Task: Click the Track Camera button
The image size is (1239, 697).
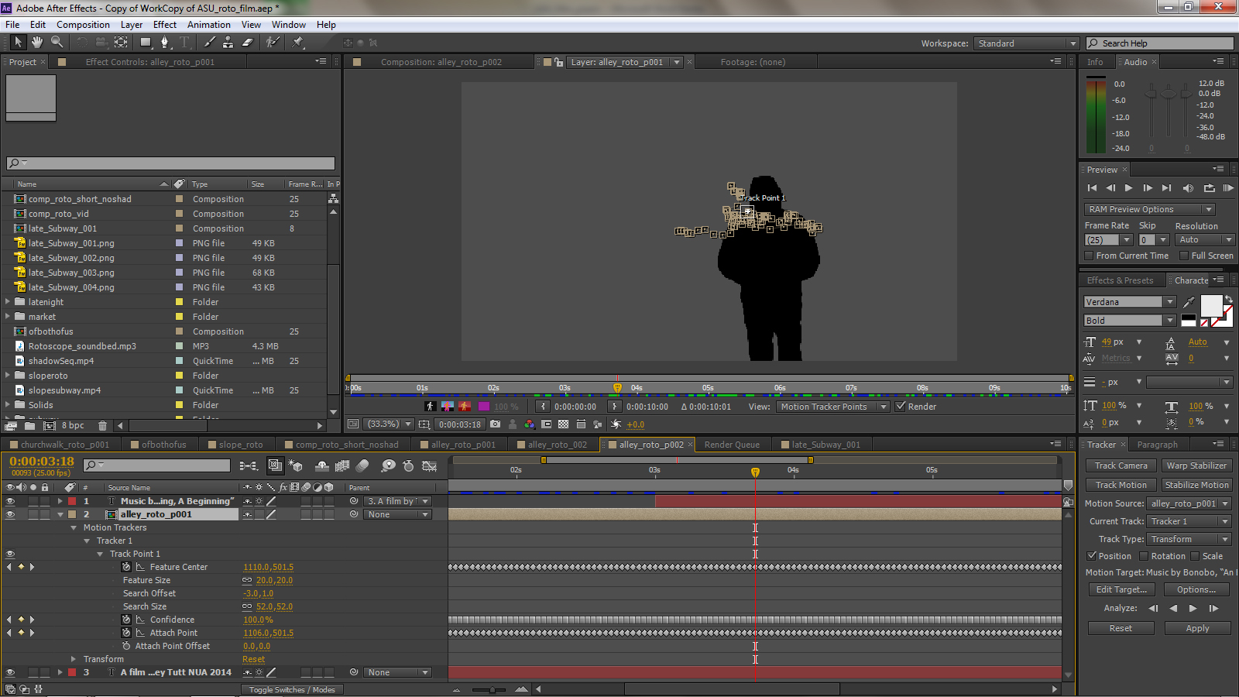Action: click(1121, 465)
